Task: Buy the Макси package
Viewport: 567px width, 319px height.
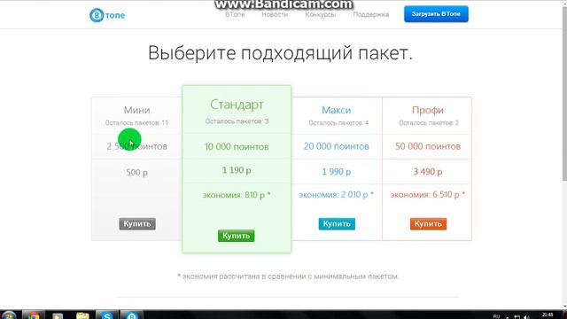Action: [x=337, y=224]
